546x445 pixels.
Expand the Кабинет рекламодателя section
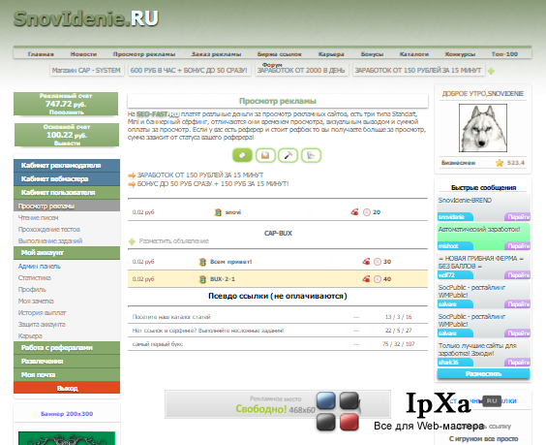[x=67, y=166]
